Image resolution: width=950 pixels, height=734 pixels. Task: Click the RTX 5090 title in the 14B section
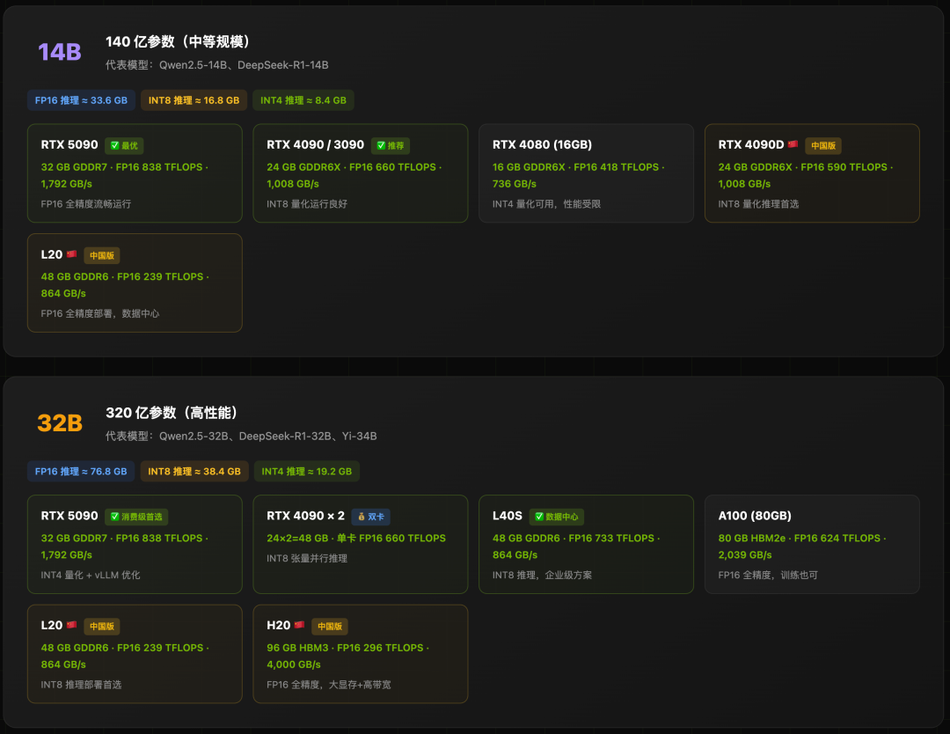[69, 145]
